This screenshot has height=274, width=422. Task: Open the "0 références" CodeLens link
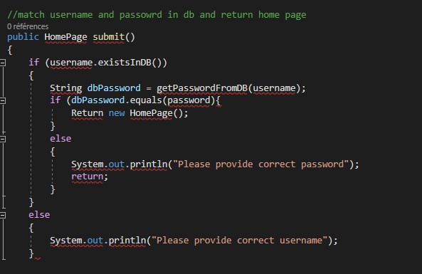pyautogui.click(x=28, y=26)
